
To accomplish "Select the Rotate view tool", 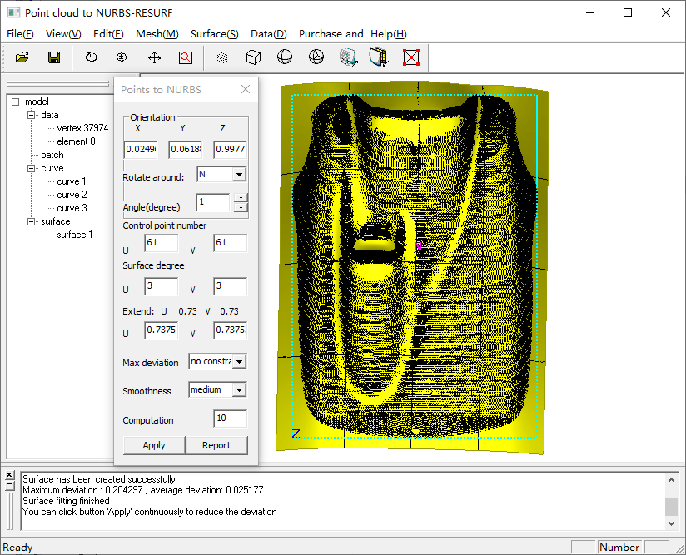I will click(x=90, y=57).
